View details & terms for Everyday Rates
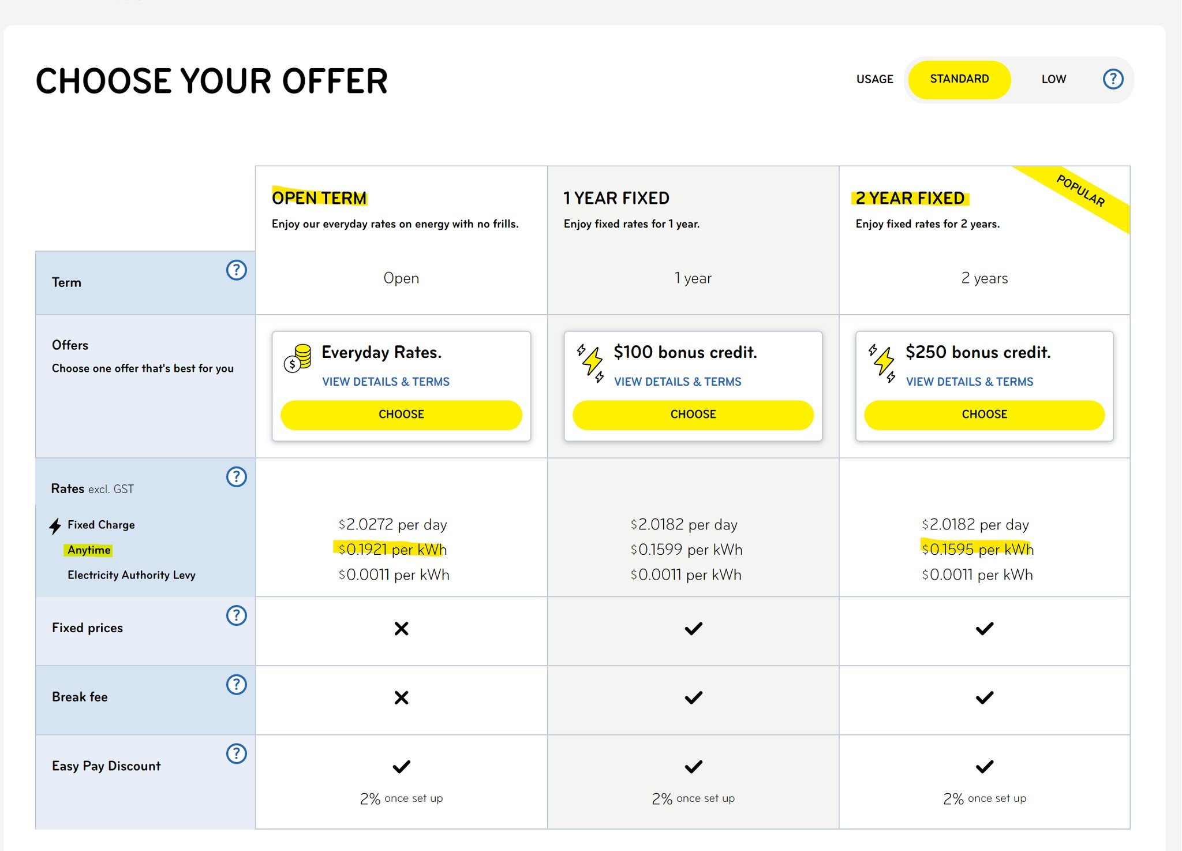Image resolution: width=1182 pixels, height=851 pixels. coord(386,382)
